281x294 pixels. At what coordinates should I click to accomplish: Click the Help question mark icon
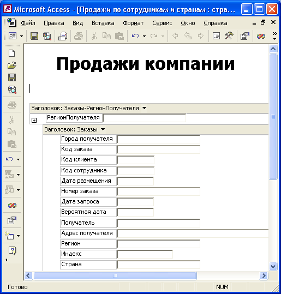[x=12, y=251]
